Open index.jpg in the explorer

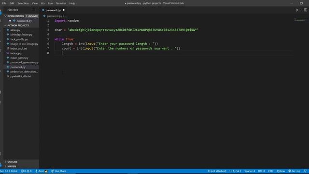coord(16,53)
